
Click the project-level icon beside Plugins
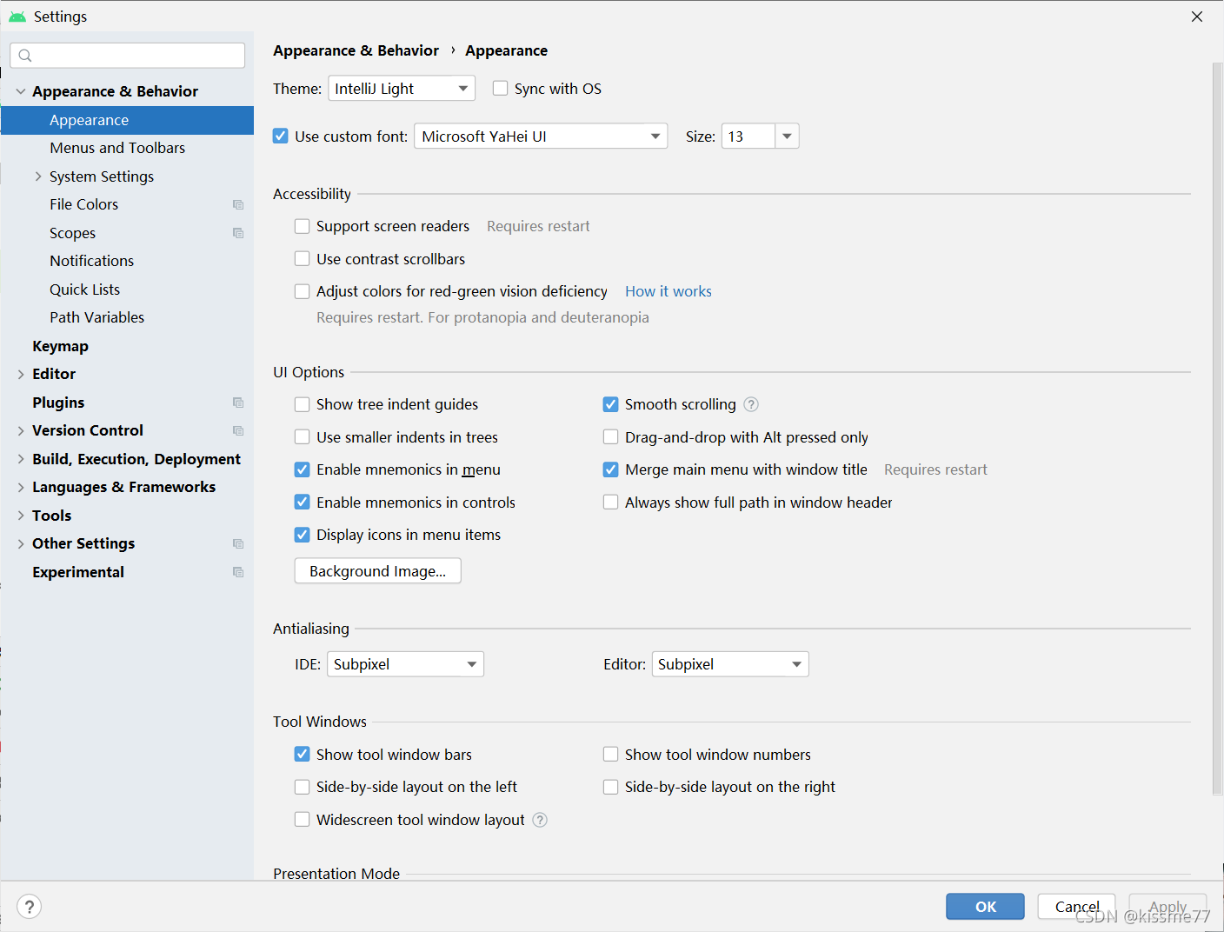238,403
